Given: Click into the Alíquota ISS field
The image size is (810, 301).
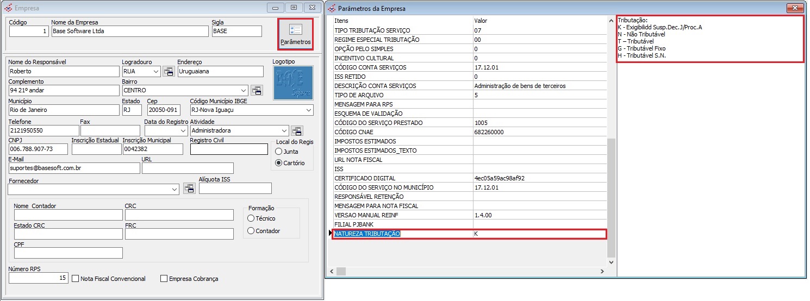Looking at the screenshot, I should click(235, 189).
